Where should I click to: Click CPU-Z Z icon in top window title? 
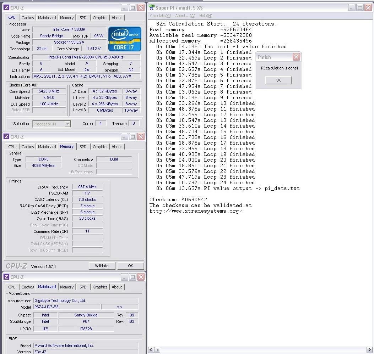coord(6,7)
